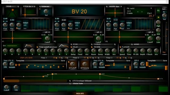This screenshot has height=95, width=170.
Task: Toggle the Noise osc power LED
Action: point(40,7)
